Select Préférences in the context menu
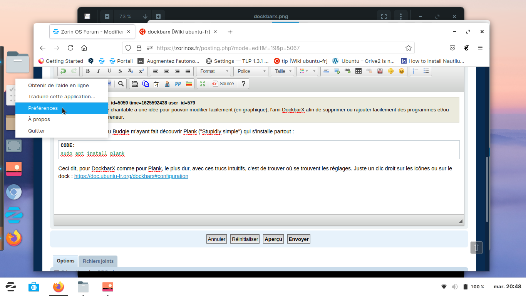 (43, 108)
